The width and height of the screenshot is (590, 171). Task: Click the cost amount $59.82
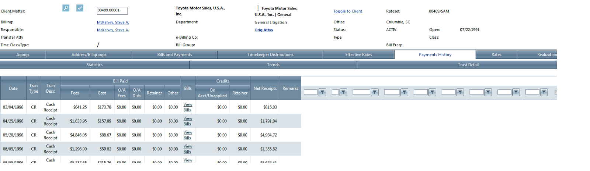pyautogui.click(x=105, y=149)
